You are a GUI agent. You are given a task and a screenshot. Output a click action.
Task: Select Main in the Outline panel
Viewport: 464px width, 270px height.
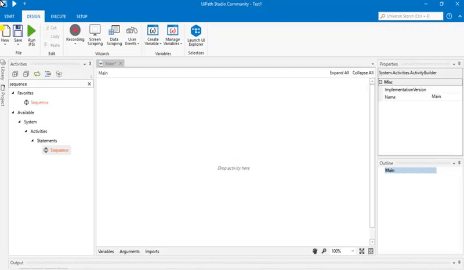pyautogui.click(x=411, y=170)
